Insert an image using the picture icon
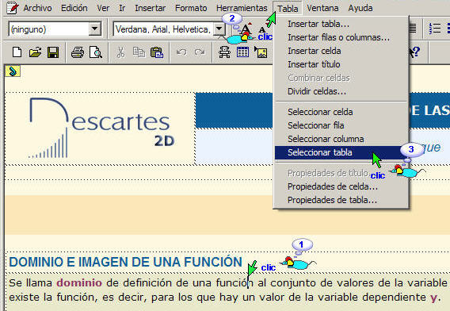 261,52
